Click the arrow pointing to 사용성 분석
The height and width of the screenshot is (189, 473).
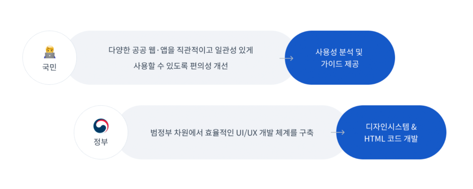(x=286, y=58)
